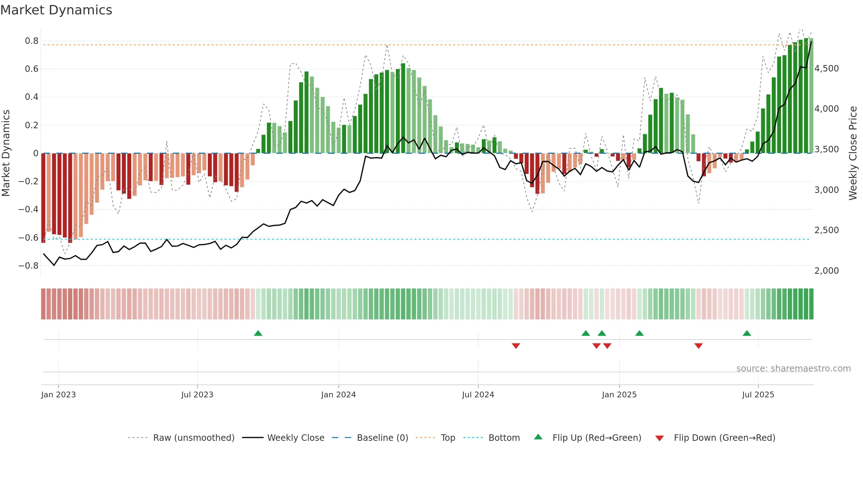The image size is (863, 485).
Task: Click the 2,000 price axis tick label
Action: (x=827, y=271)
